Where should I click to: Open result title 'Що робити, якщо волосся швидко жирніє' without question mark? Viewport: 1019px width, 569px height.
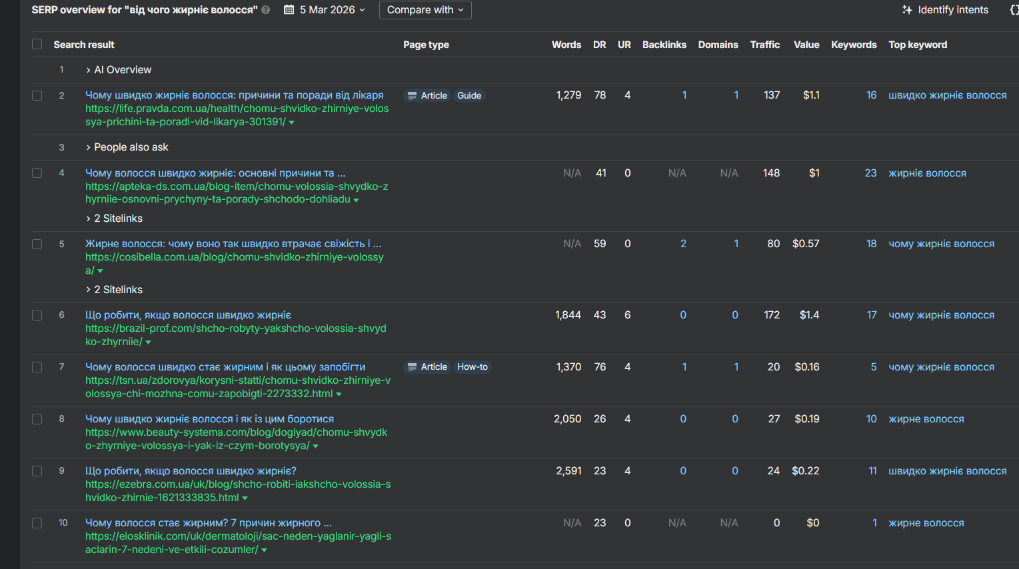pyautogui.click(x=189, y=315)
